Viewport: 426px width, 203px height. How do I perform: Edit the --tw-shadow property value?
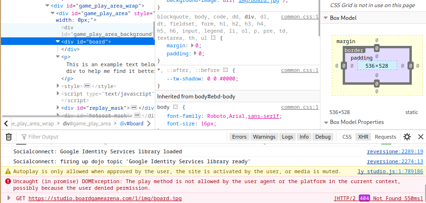point(222,79)
